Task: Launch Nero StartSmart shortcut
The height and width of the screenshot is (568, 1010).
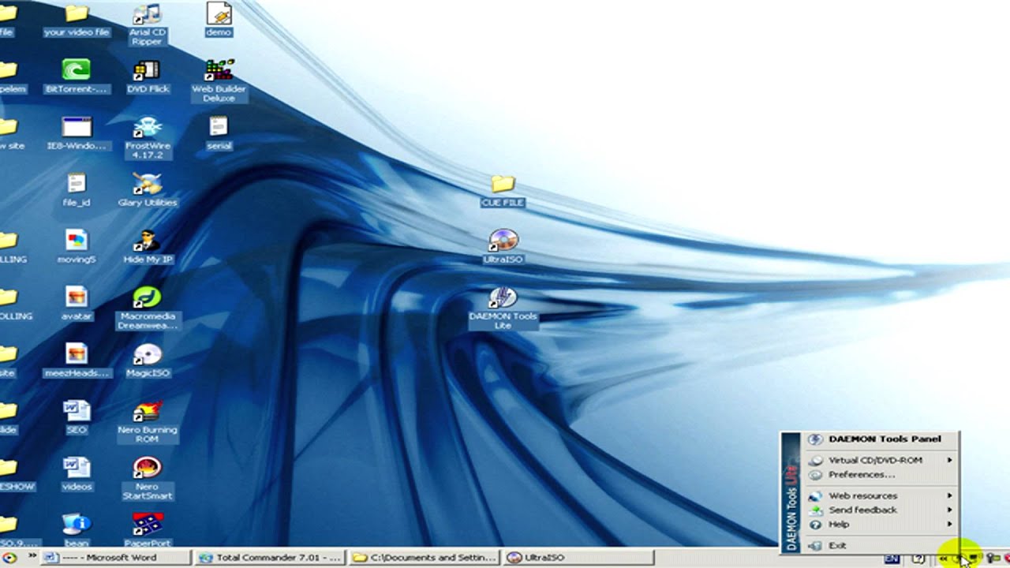Action: click(x=148, y=479)
